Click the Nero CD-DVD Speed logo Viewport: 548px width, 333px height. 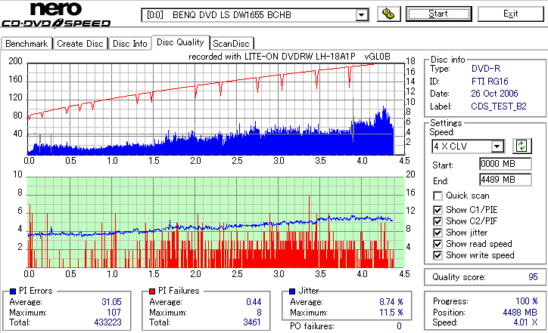coord(56,14)
